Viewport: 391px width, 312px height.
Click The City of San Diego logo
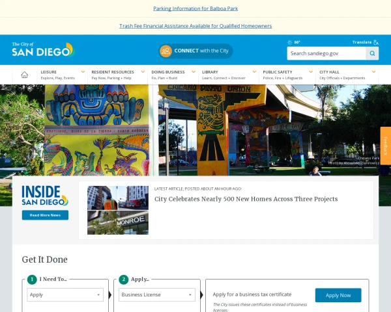point(43,49)
